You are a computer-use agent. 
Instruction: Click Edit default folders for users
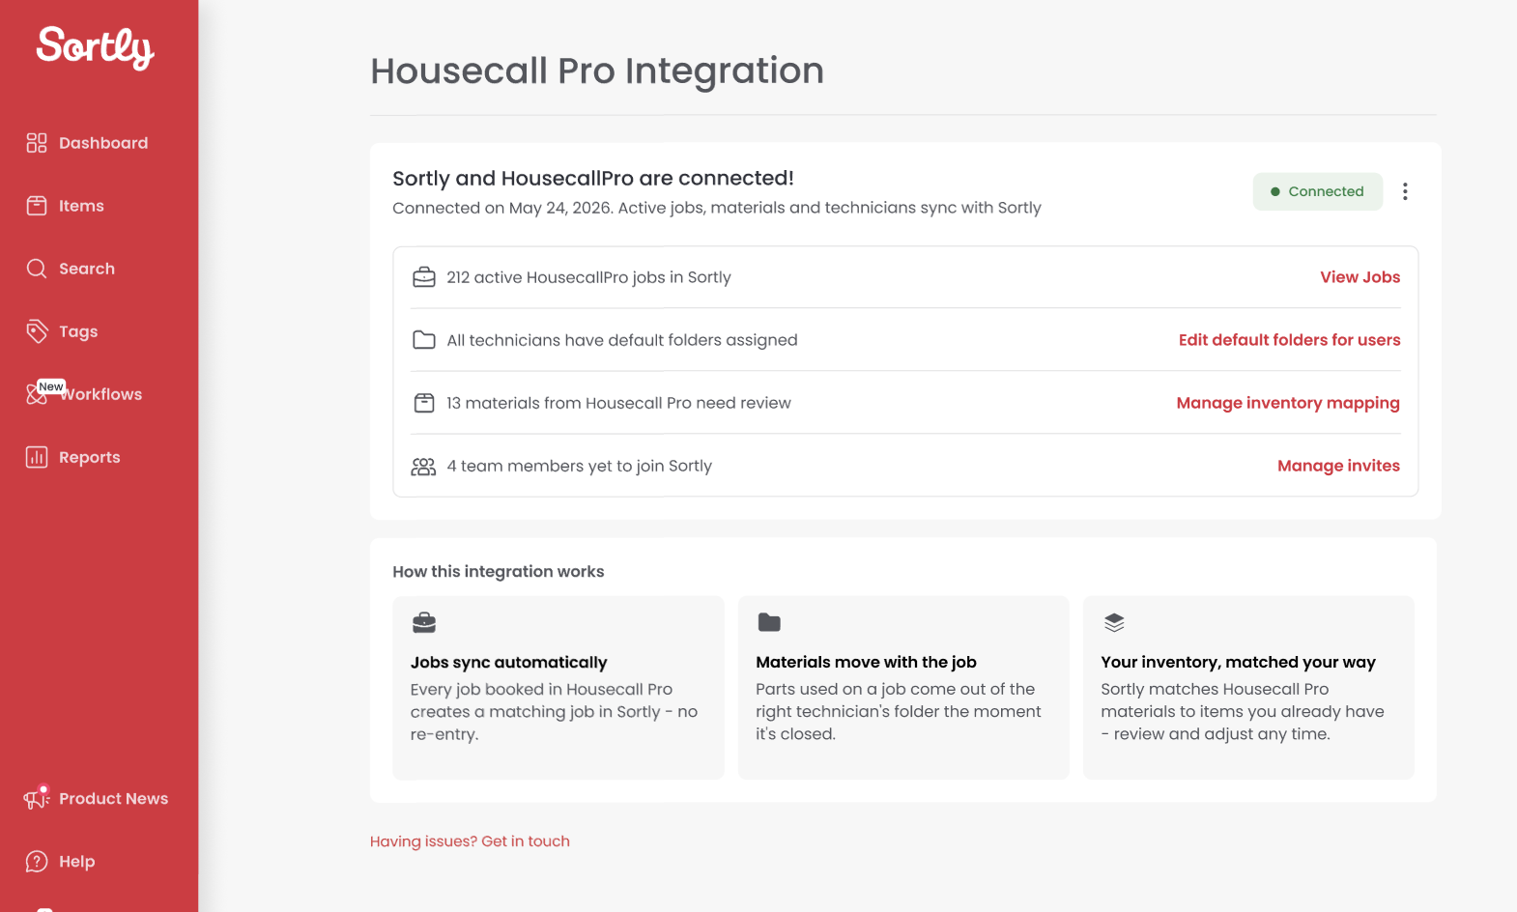[x=1289, y=340]
